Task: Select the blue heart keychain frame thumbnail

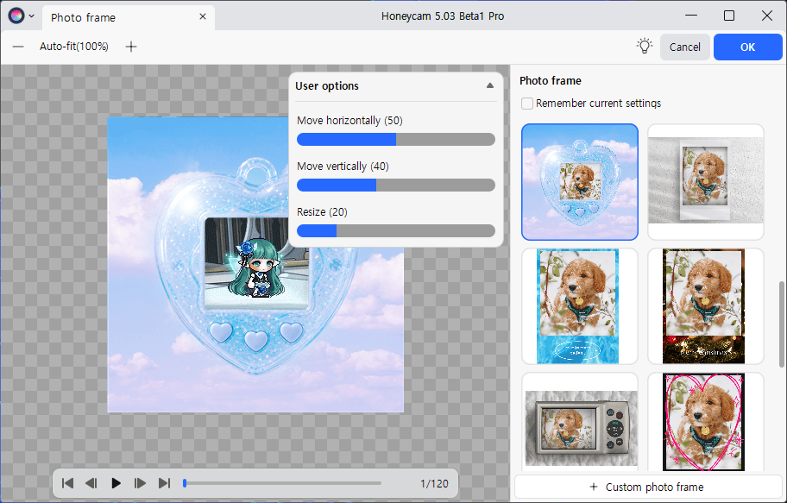Action: [x=580, y=182]
